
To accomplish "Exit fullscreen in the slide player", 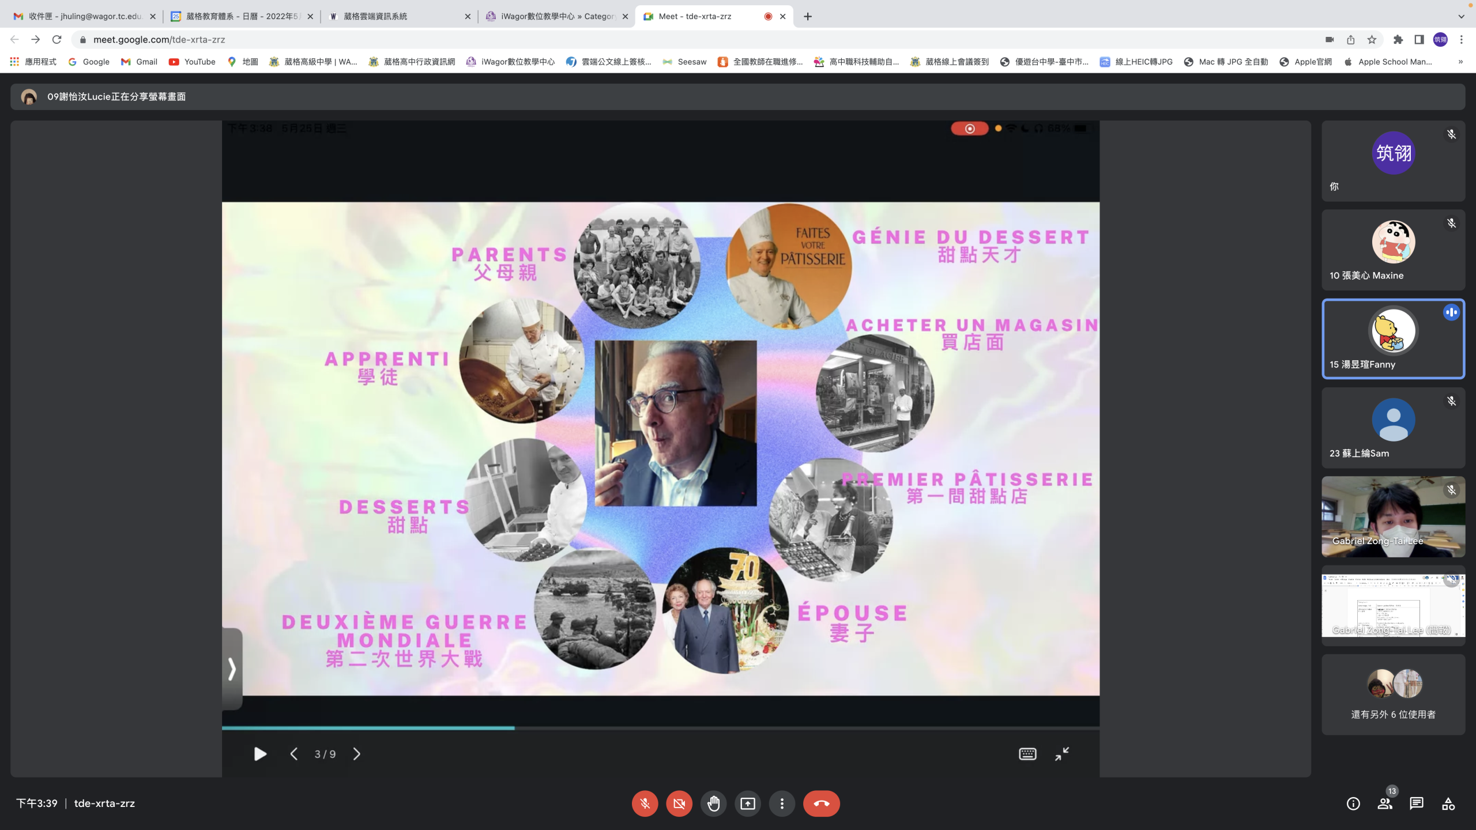I will 1062,754.
